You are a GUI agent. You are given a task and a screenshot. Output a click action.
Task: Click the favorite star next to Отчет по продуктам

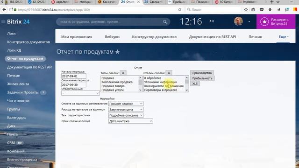(x=117, y=52)
